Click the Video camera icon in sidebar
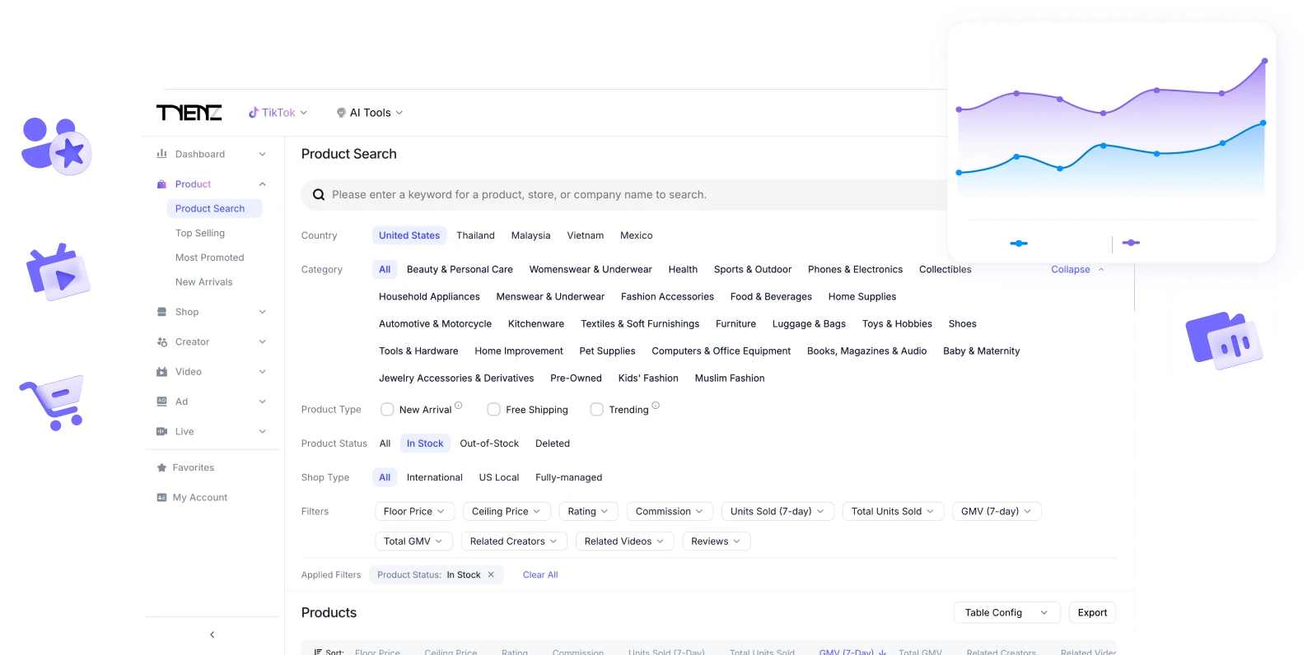The width and height of the screenshot is (1312, 655). (x=162, y=372)
